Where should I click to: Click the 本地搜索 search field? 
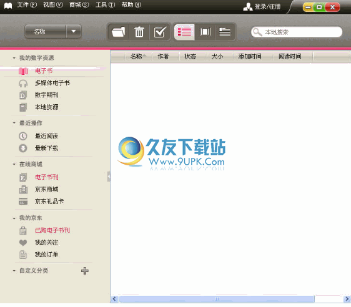pos(297,32)
